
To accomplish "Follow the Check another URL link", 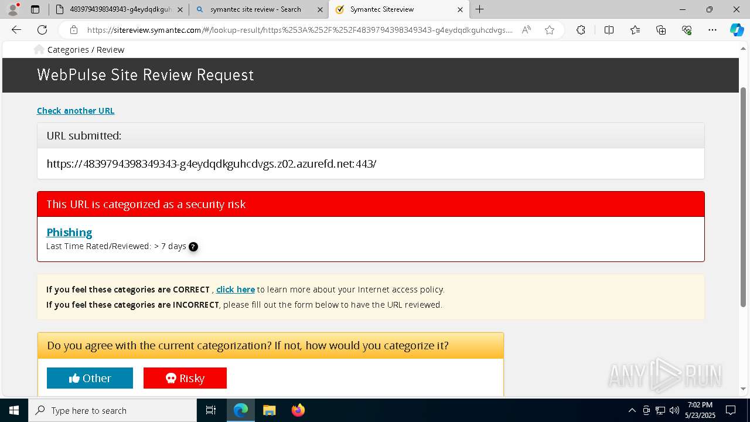I will pos(76,111).
